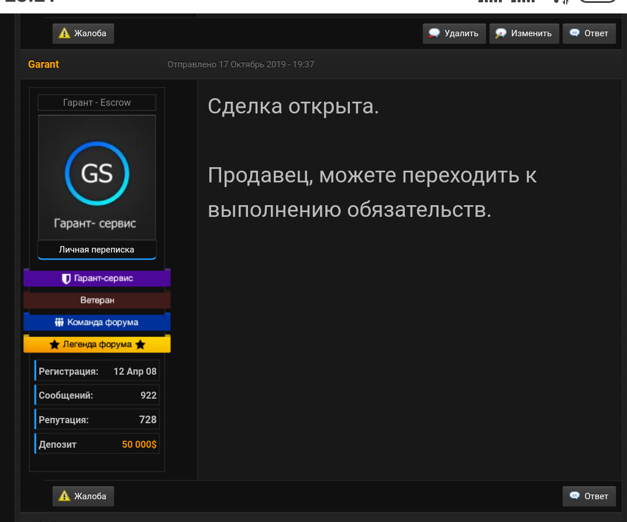The width and height of the screenshot is (627, 522).
Task: View the Сообщений 922 row
Action: (97, 396)
